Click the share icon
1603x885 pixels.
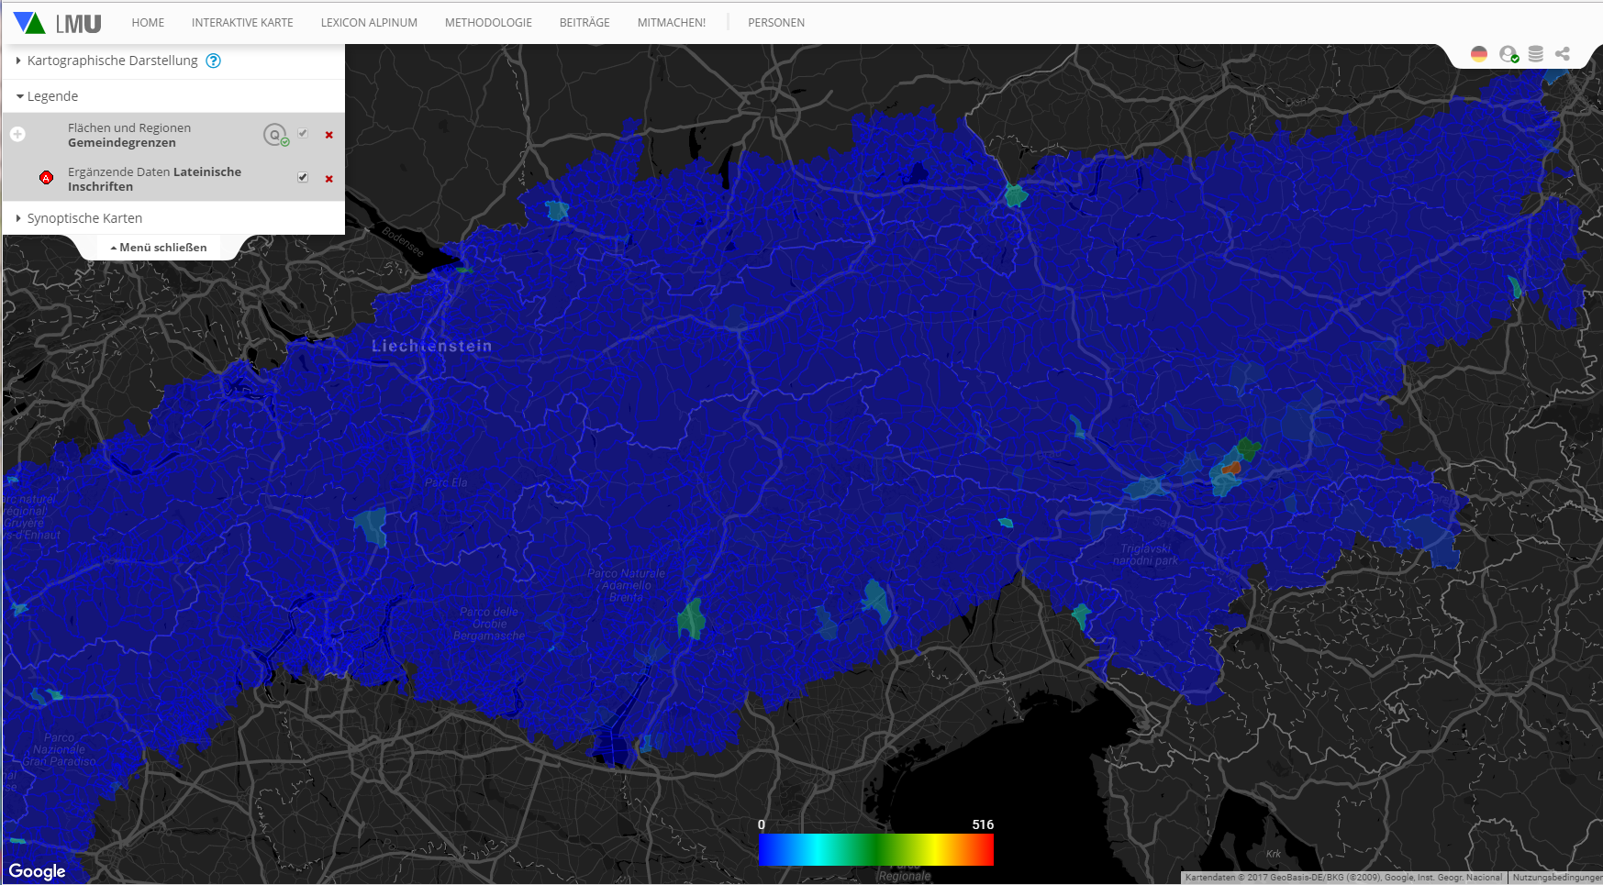coord(1563,54)
